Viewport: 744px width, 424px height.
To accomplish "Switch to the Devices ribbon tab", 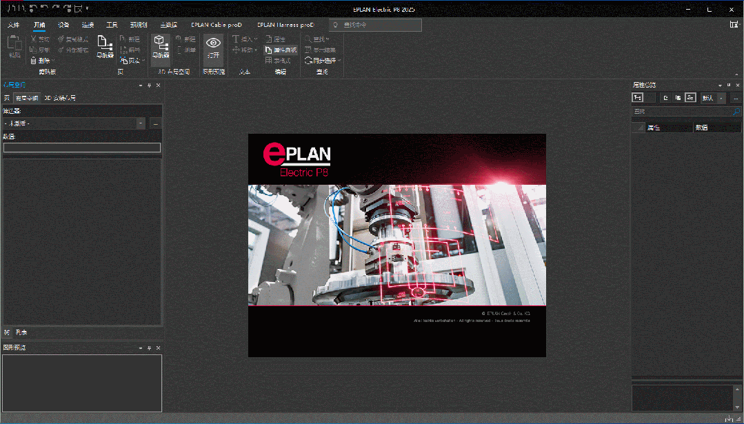I will click(63, 25).
